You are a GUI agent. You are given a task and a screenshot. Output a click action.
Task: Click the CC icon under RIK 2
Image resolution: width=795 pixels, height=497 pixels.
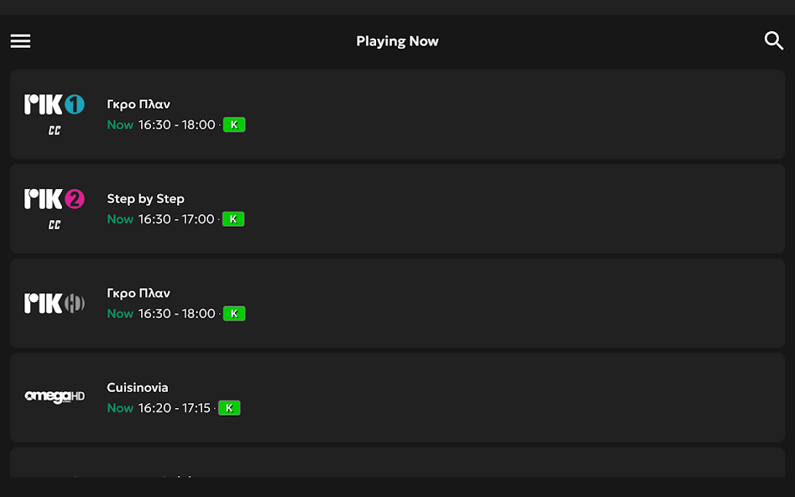point(55,225)
